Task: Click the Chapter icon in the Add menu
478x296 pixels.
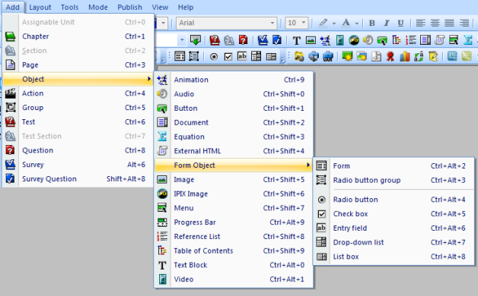Action: pyautogui.click(x=11, y=36)
